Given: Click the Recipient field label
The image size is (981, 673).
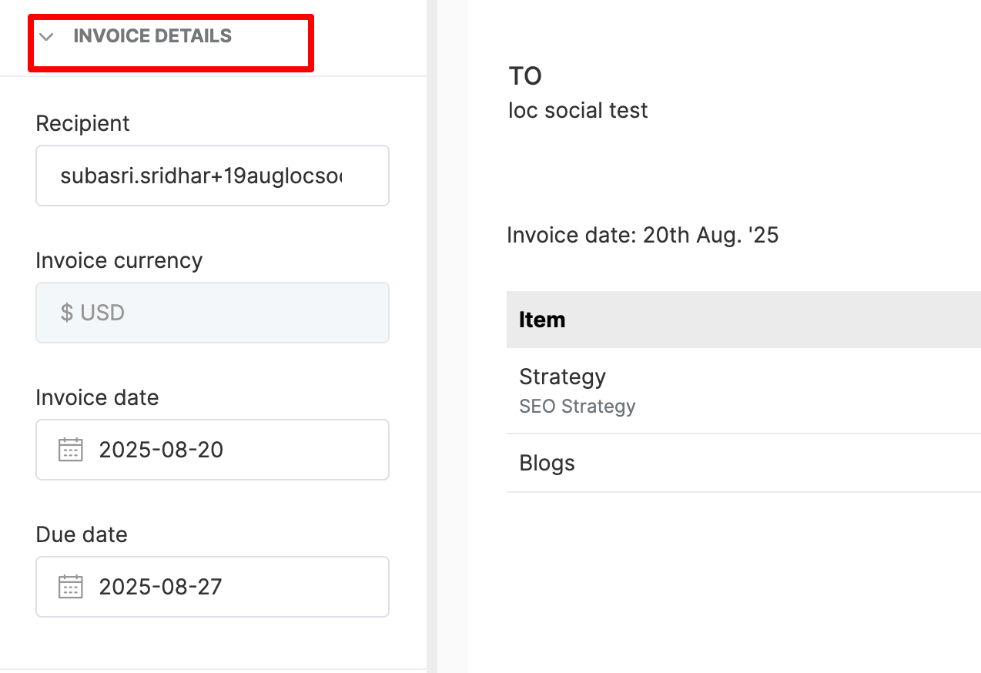Looking at the screenshot, I should tap(82, 123).
